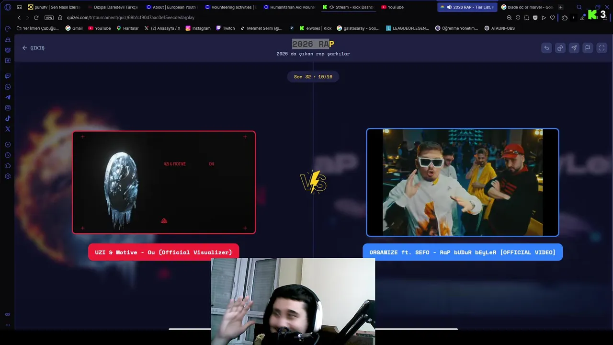Switch to Volunteering activities tab
Screen dimensions: 613x345
click(x=230, y=7)
